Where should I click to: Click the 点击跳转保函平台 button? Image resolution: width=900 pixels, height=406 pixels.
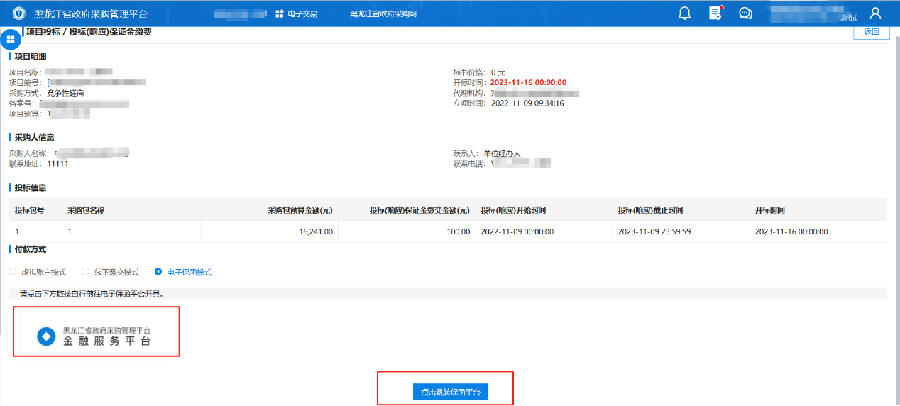tap(450, 392)
